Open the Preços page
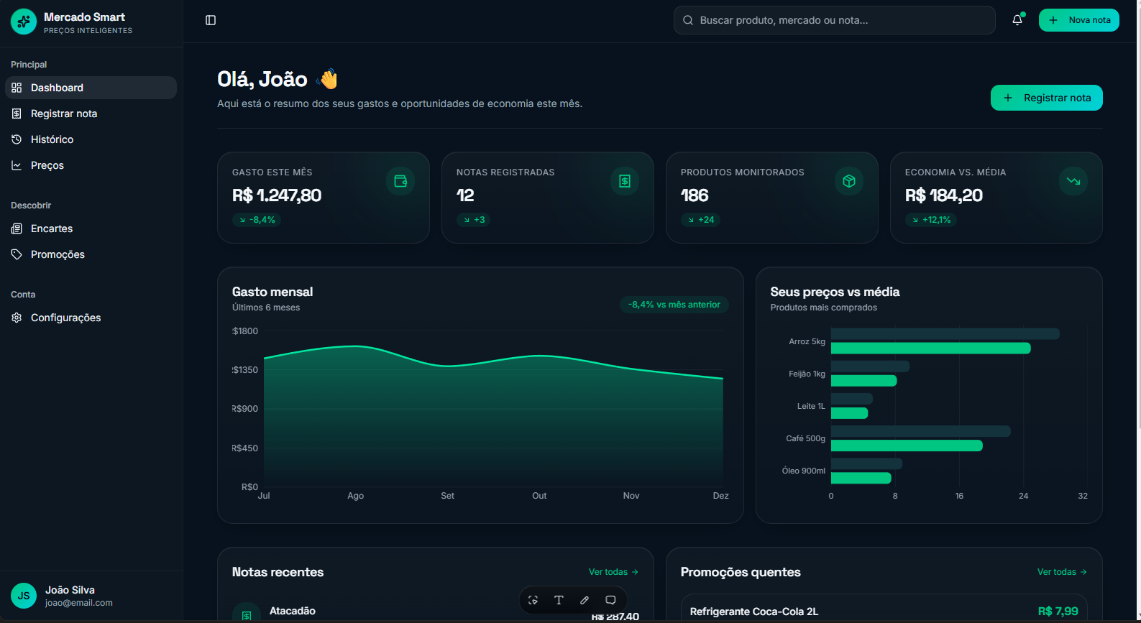 click(x=91, y=165)
